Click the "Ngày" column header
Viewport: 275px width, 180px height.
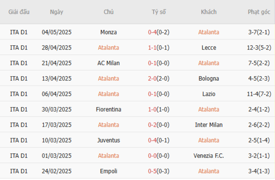click(x=57, y=12)
